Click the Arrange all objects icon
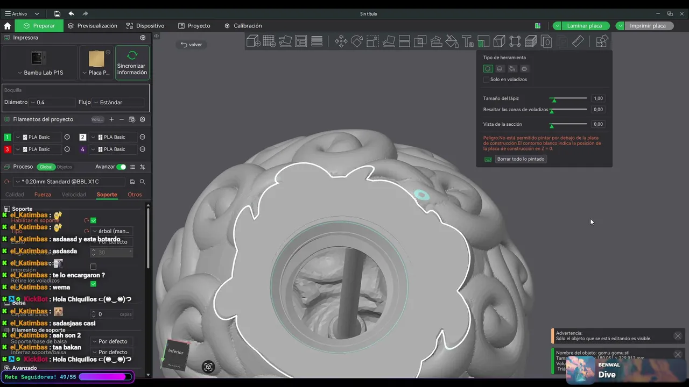 click(301, 41)
